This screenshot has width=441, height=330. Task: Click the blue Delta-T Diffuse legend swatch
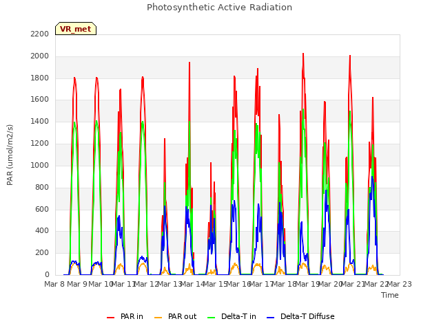(x=270, y=318)
